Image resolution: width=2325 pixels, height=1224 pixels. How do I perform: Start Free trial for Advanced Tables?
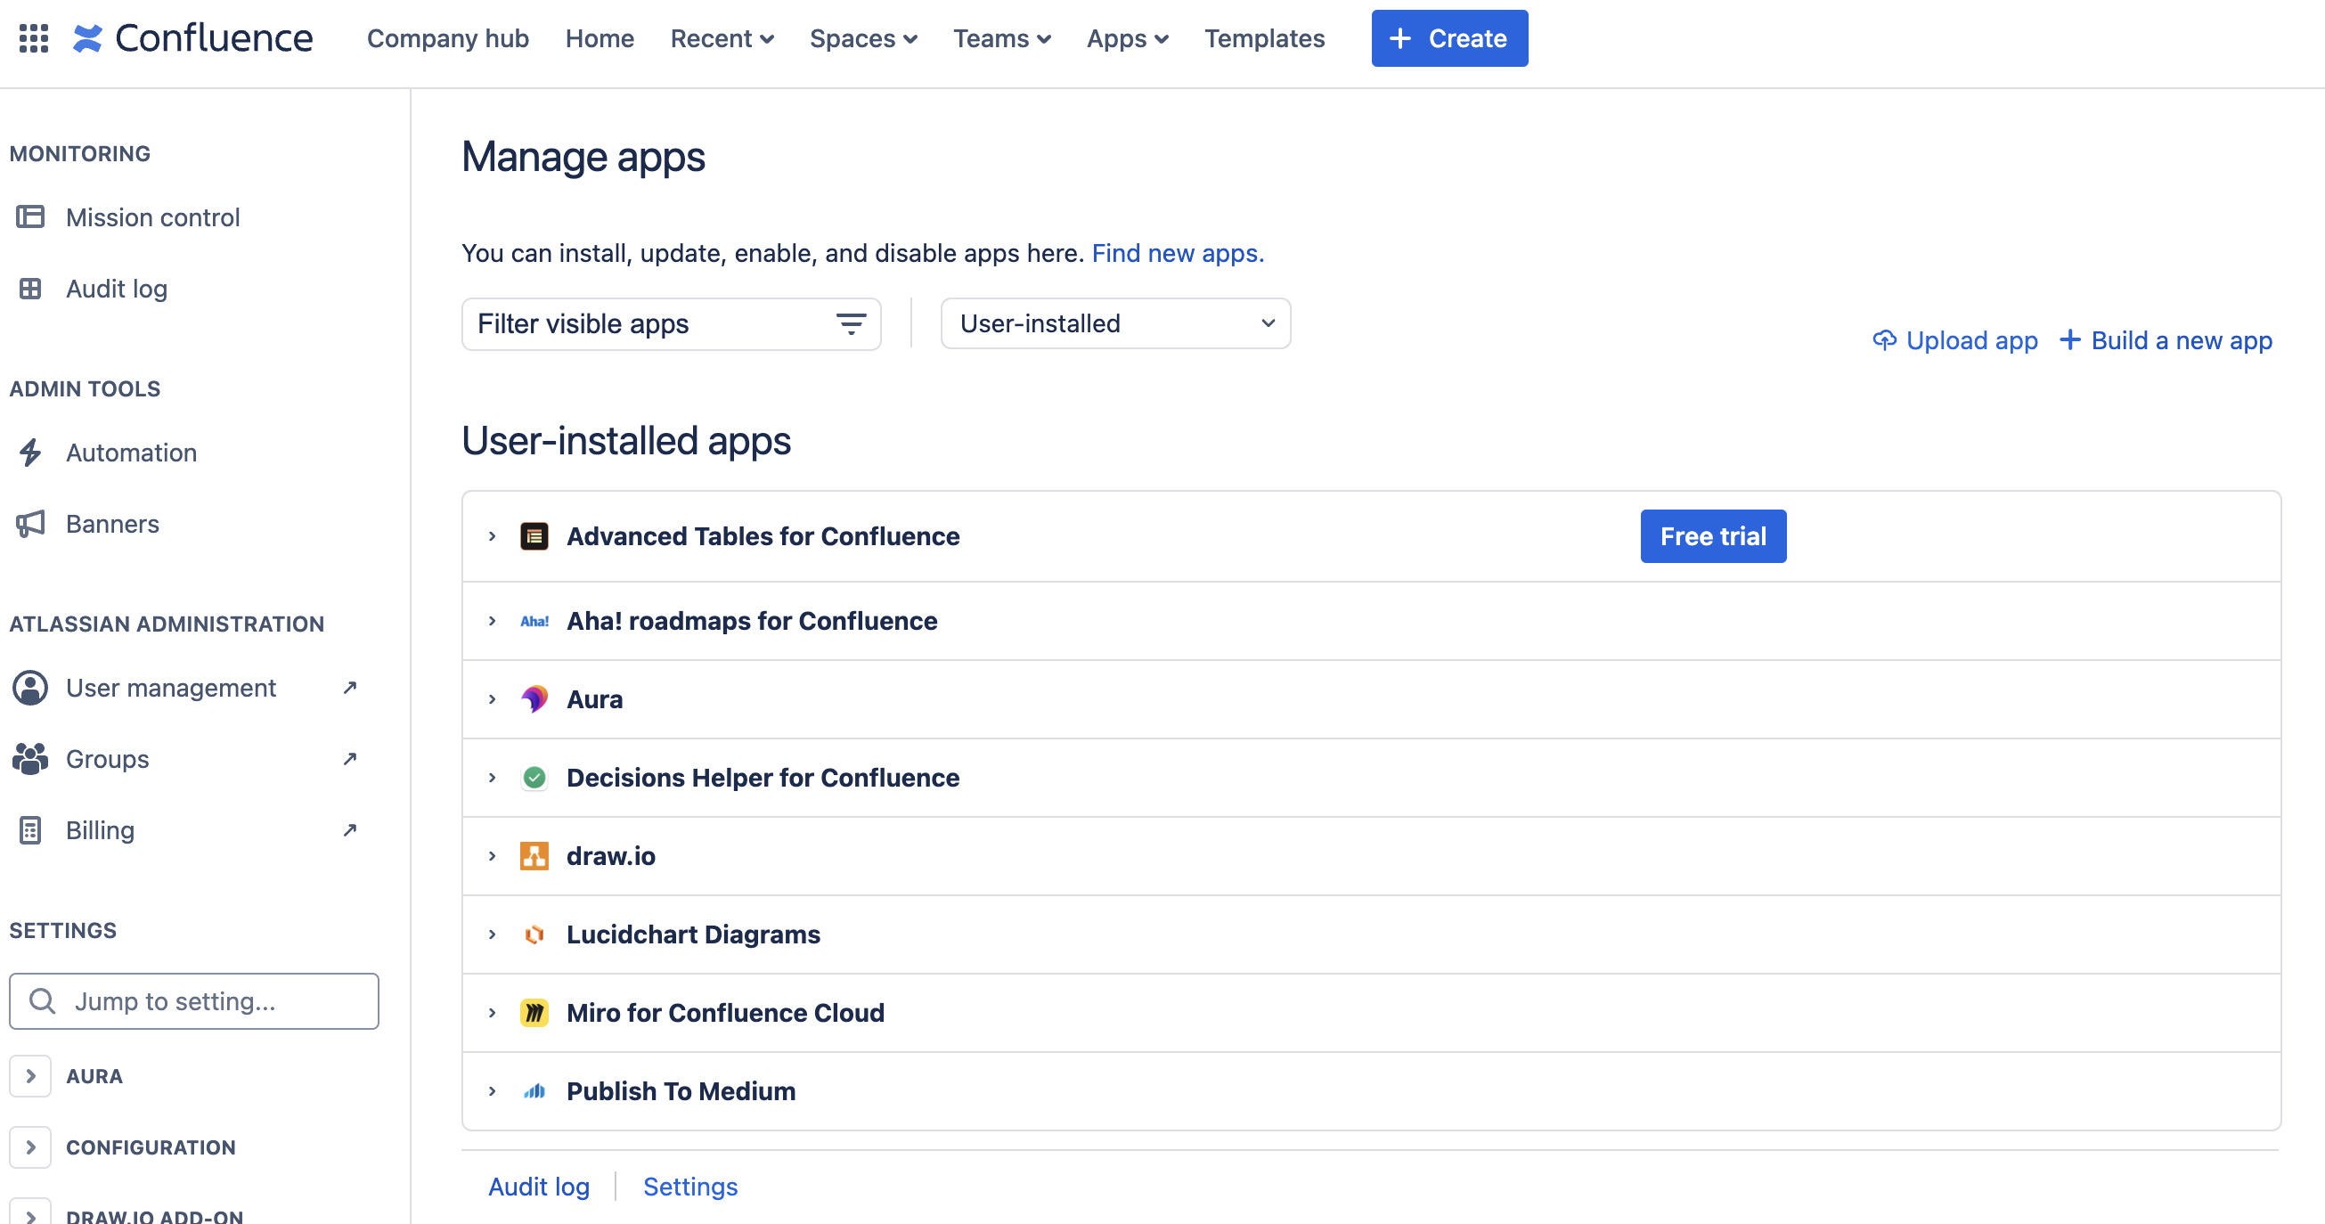pyautogui.click(x=1713, y=536)
